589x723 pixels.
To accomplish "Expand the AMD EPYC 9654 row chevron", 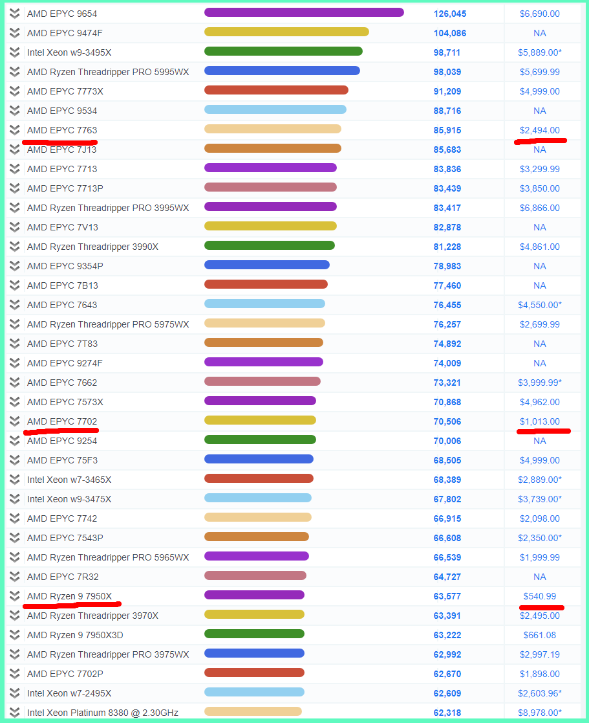I will click(15, 14).
